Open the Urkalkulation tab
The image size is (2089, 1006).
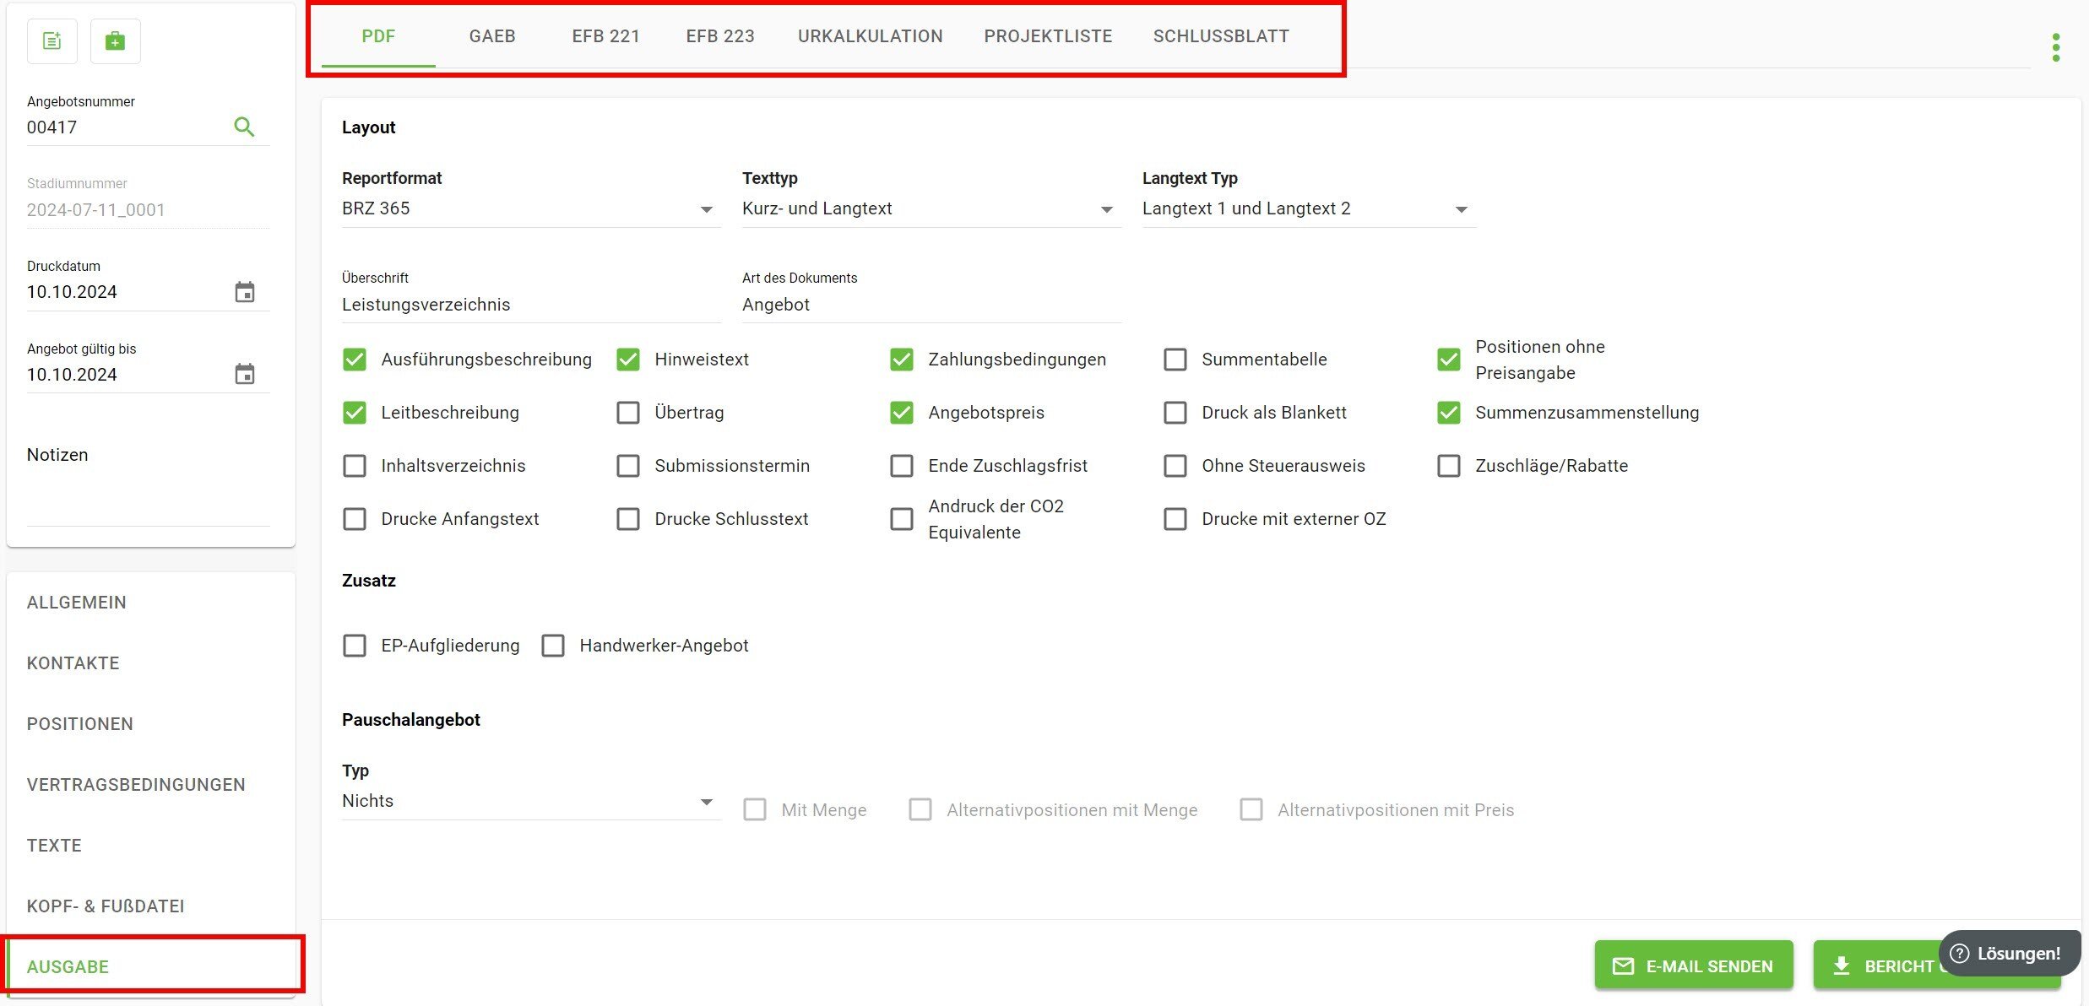[x=870, y=36]
